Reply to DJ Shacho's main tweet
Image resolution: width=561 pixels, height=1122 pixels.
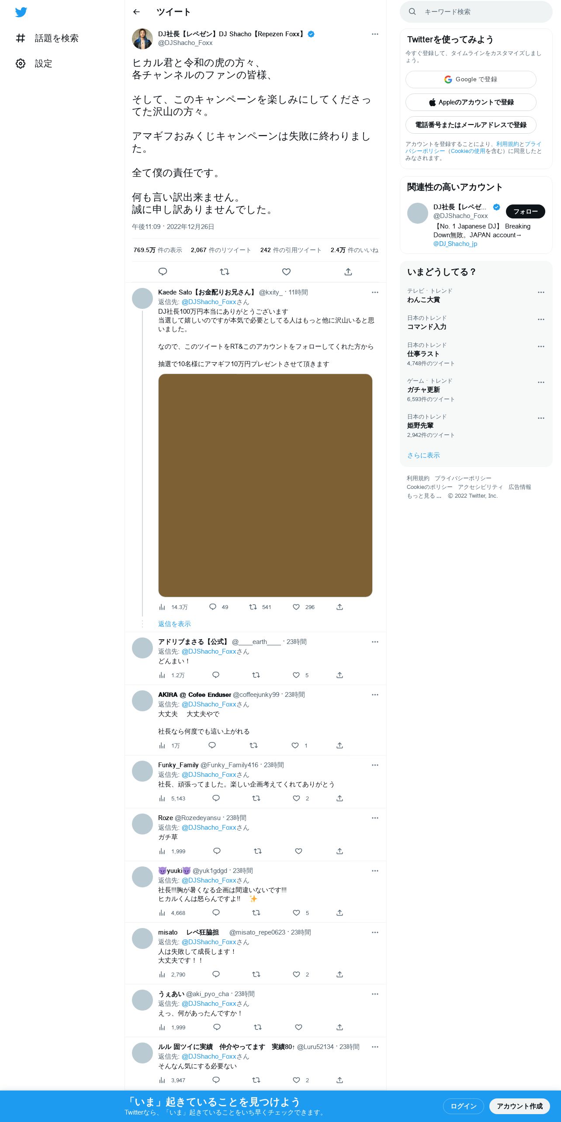pyautogui.click(x=163, y=272)
